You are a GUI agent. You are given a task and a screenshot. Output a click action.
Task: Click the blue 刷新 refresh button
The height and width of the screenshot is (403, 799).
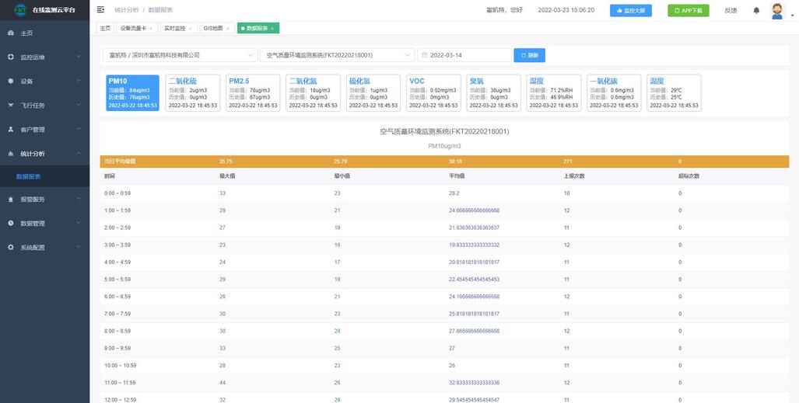pyautogui.click(x=529, y=55)
